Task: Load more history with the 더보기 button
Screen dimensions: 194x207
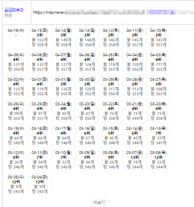Action: point(99,203)
